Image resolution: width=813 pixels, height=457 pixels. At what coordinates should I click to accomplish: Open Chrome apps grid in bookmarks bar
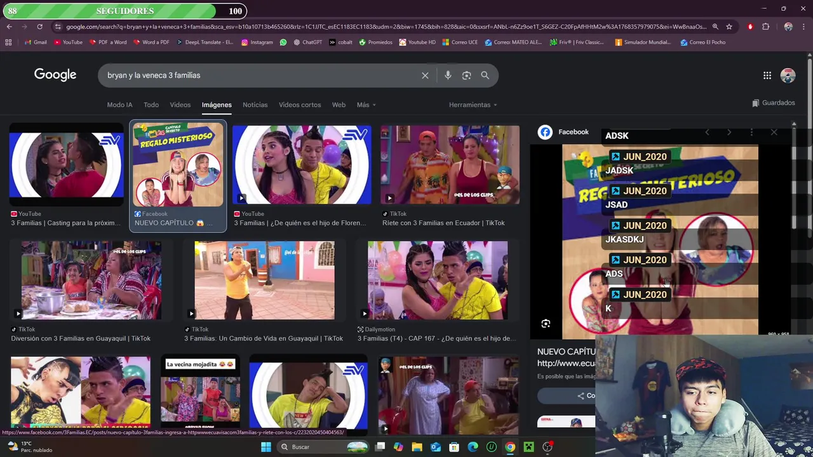pos(8,43)
